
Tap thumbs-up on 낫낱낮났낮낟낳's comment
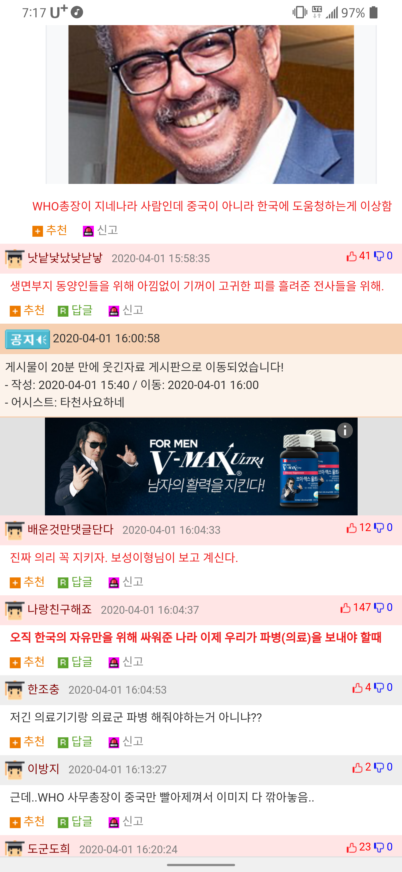(352, 256)
